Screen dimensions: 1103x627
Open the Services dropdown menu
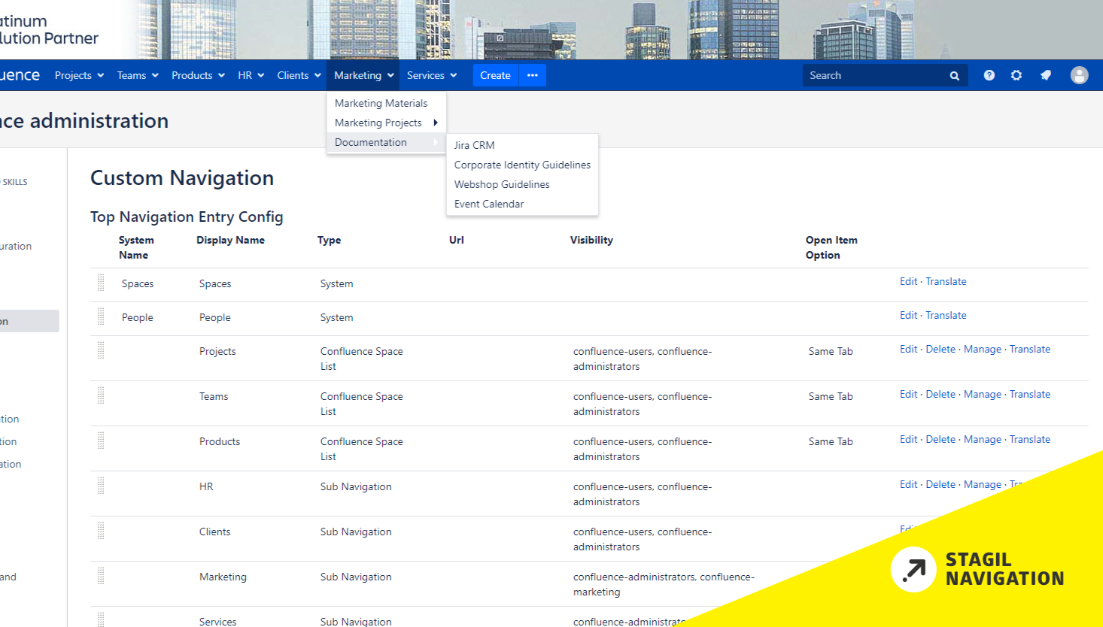point(432,75)
